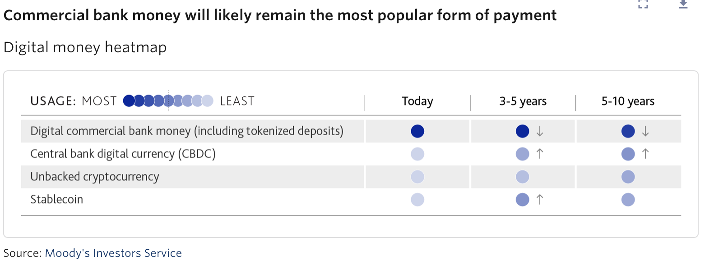Click the up arrow in Stablecoin 3-5 years
Image resolution: width=714 pixels, height=265 pixels.
tap(540, 200)
